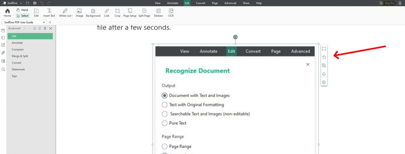Delete bookmark using the trash icon
The width and height of the screenshot is (405, 154).
click(x=45, y=29)
